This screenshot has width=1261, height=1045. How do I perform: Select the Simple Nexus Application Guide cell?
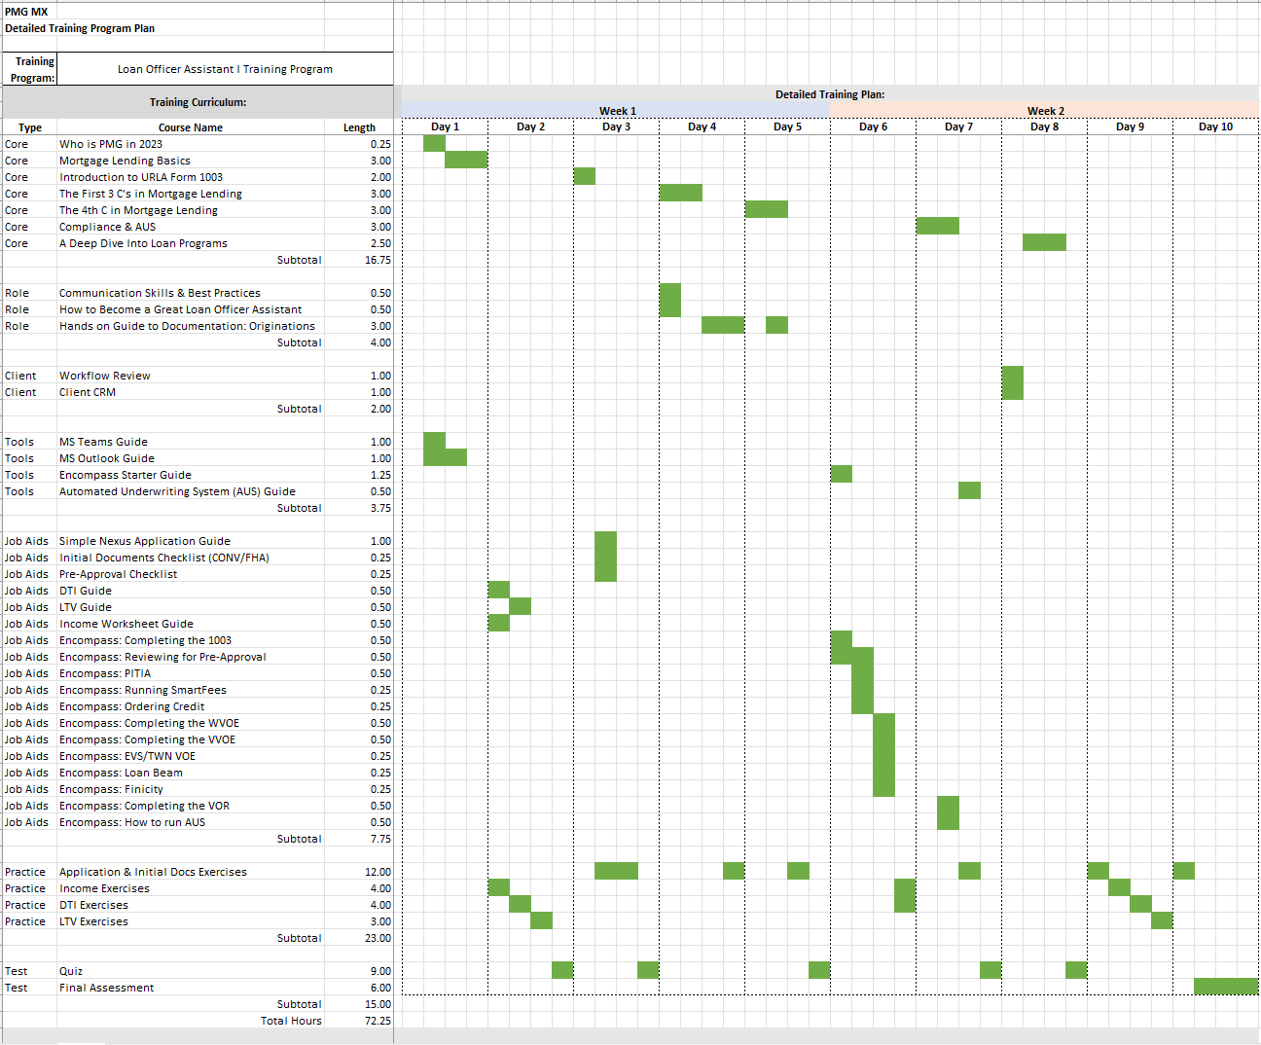tap(145, 541)
